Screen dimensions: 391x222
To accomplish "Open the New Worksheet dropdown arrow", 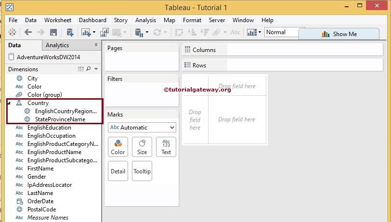I will pyautogui.click(x=94, y=32).
